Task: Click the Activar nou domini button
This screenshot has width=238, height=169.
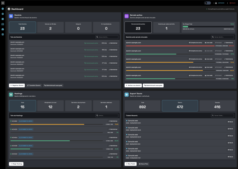Action: tap(133, 85)
